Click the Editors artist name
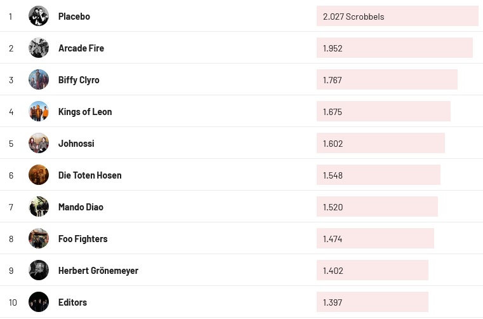 coord(72,302)
